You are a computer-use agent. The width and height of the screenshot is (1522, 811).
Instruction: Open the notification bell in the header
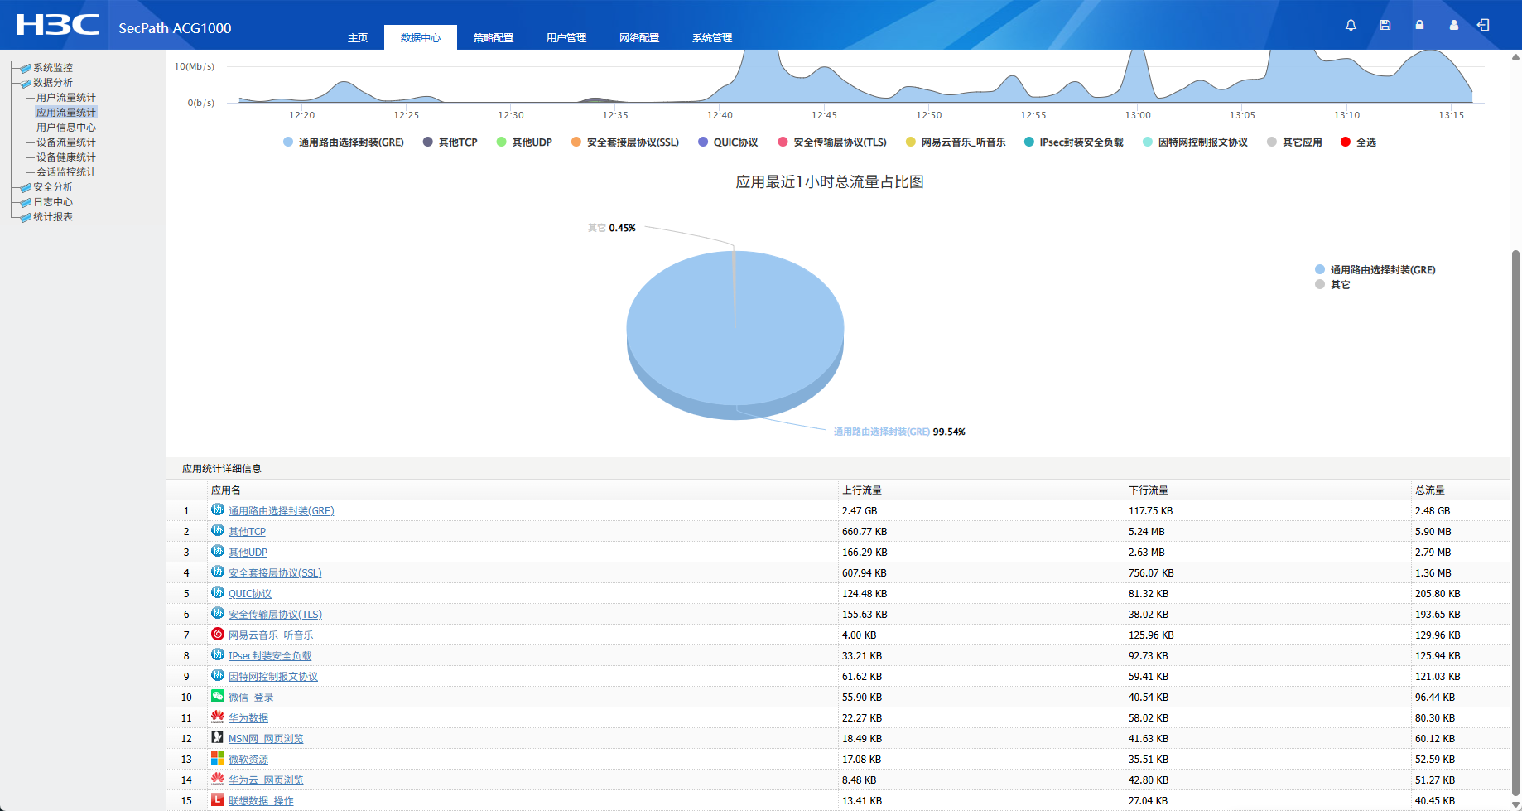1351,25
